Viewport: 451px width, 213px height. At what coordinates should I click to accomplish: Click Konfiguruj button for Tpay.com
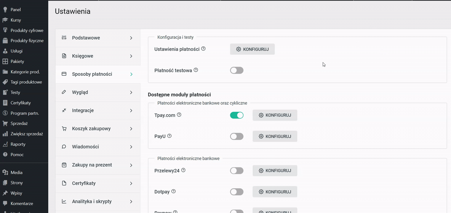coord(275,115)
